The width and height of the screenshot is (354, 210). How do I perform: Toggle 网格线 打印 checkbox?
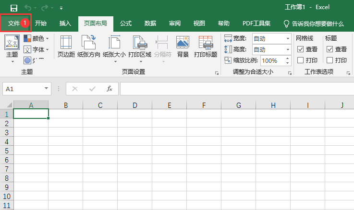coord(300,60)
